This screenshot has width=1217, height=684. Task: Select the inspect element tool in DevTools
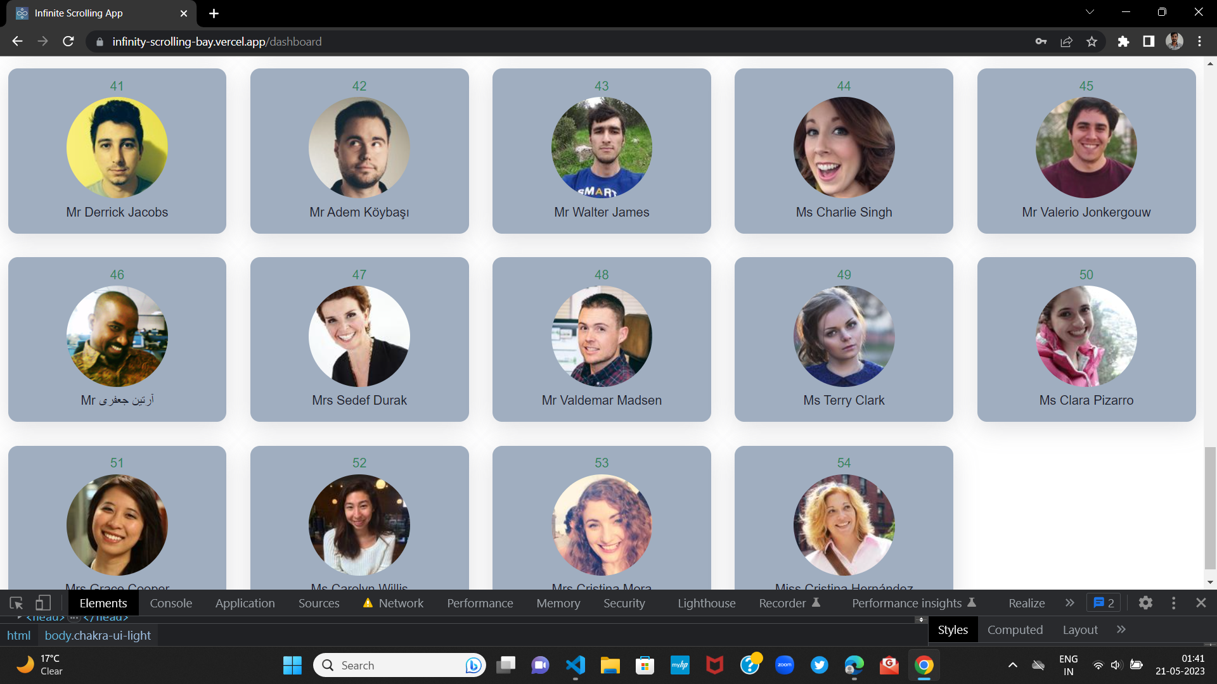[x=15, y=603]
